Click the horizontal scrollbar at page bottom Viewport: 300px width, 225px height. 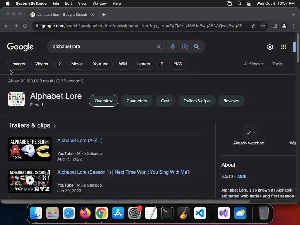[125, 202]
